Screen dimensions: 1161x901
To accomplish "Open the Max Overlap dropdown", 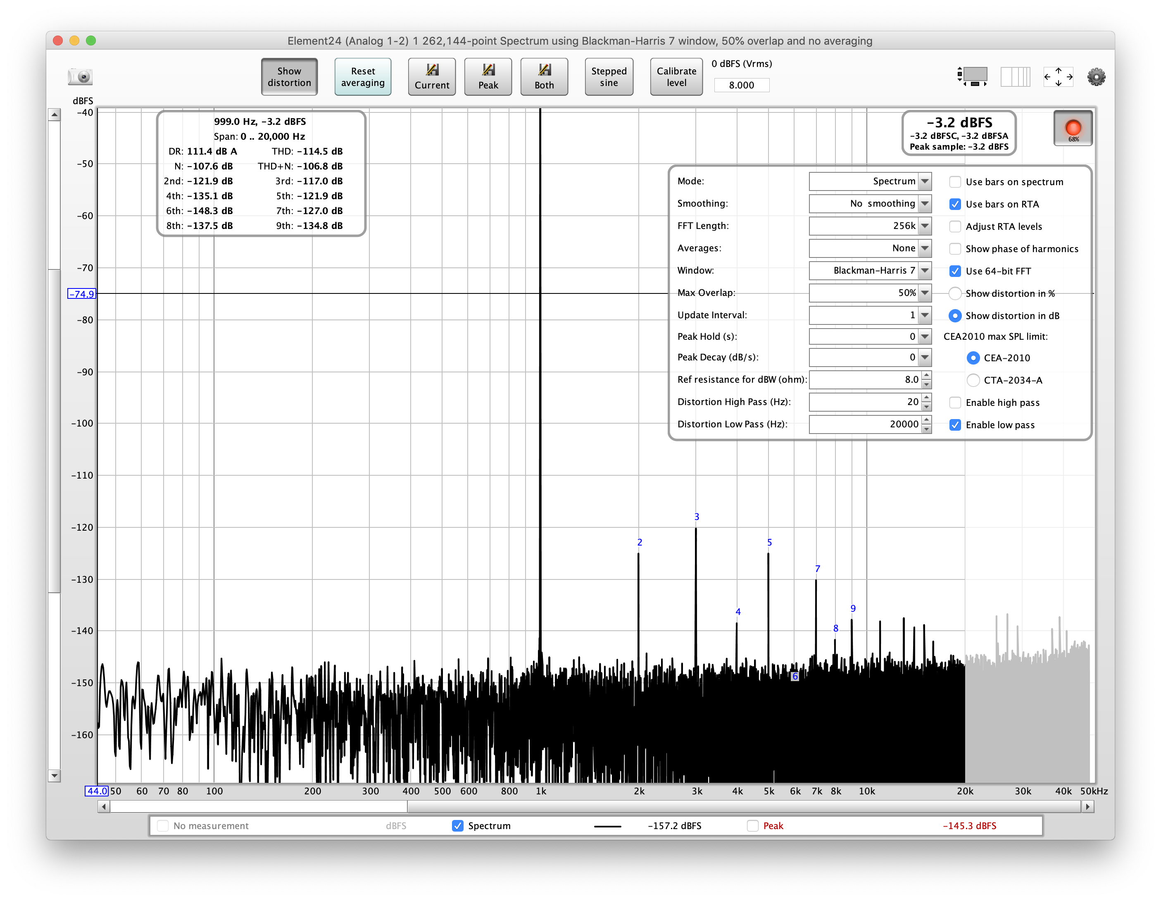I will point(870,293).
